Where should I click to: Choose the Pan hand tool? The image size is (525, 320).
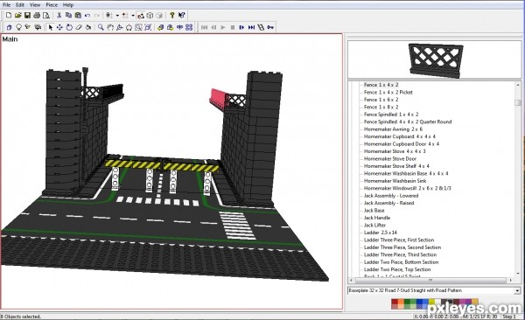pyautogui.click(x=110, y=27)
